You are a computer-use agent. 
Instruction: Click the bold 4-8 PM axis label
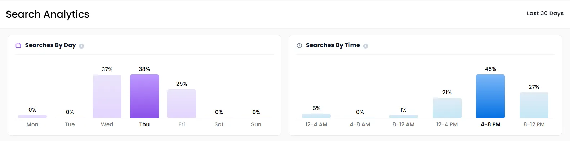click(490, 124)
